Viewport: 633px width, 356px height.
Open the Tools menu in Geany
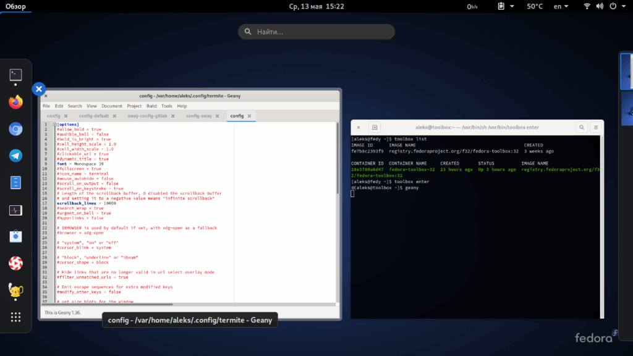167,106
